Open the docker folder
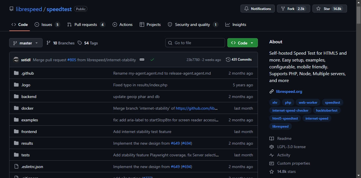This screenshot has height=178, width=361. 27,108
